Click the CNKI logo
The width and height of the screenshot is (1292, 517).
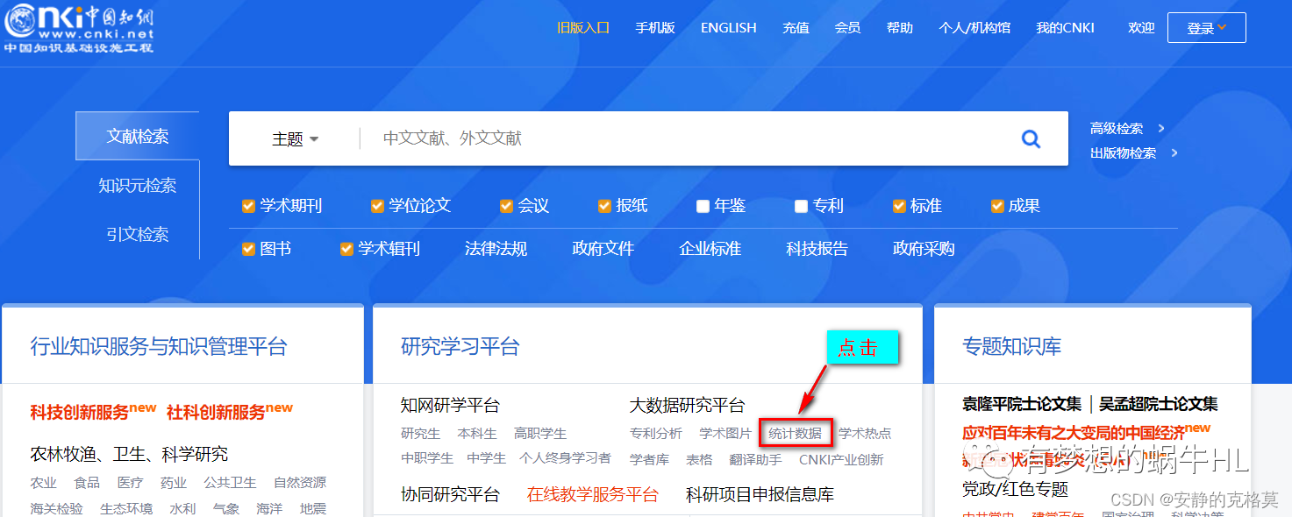pos(79,26)
